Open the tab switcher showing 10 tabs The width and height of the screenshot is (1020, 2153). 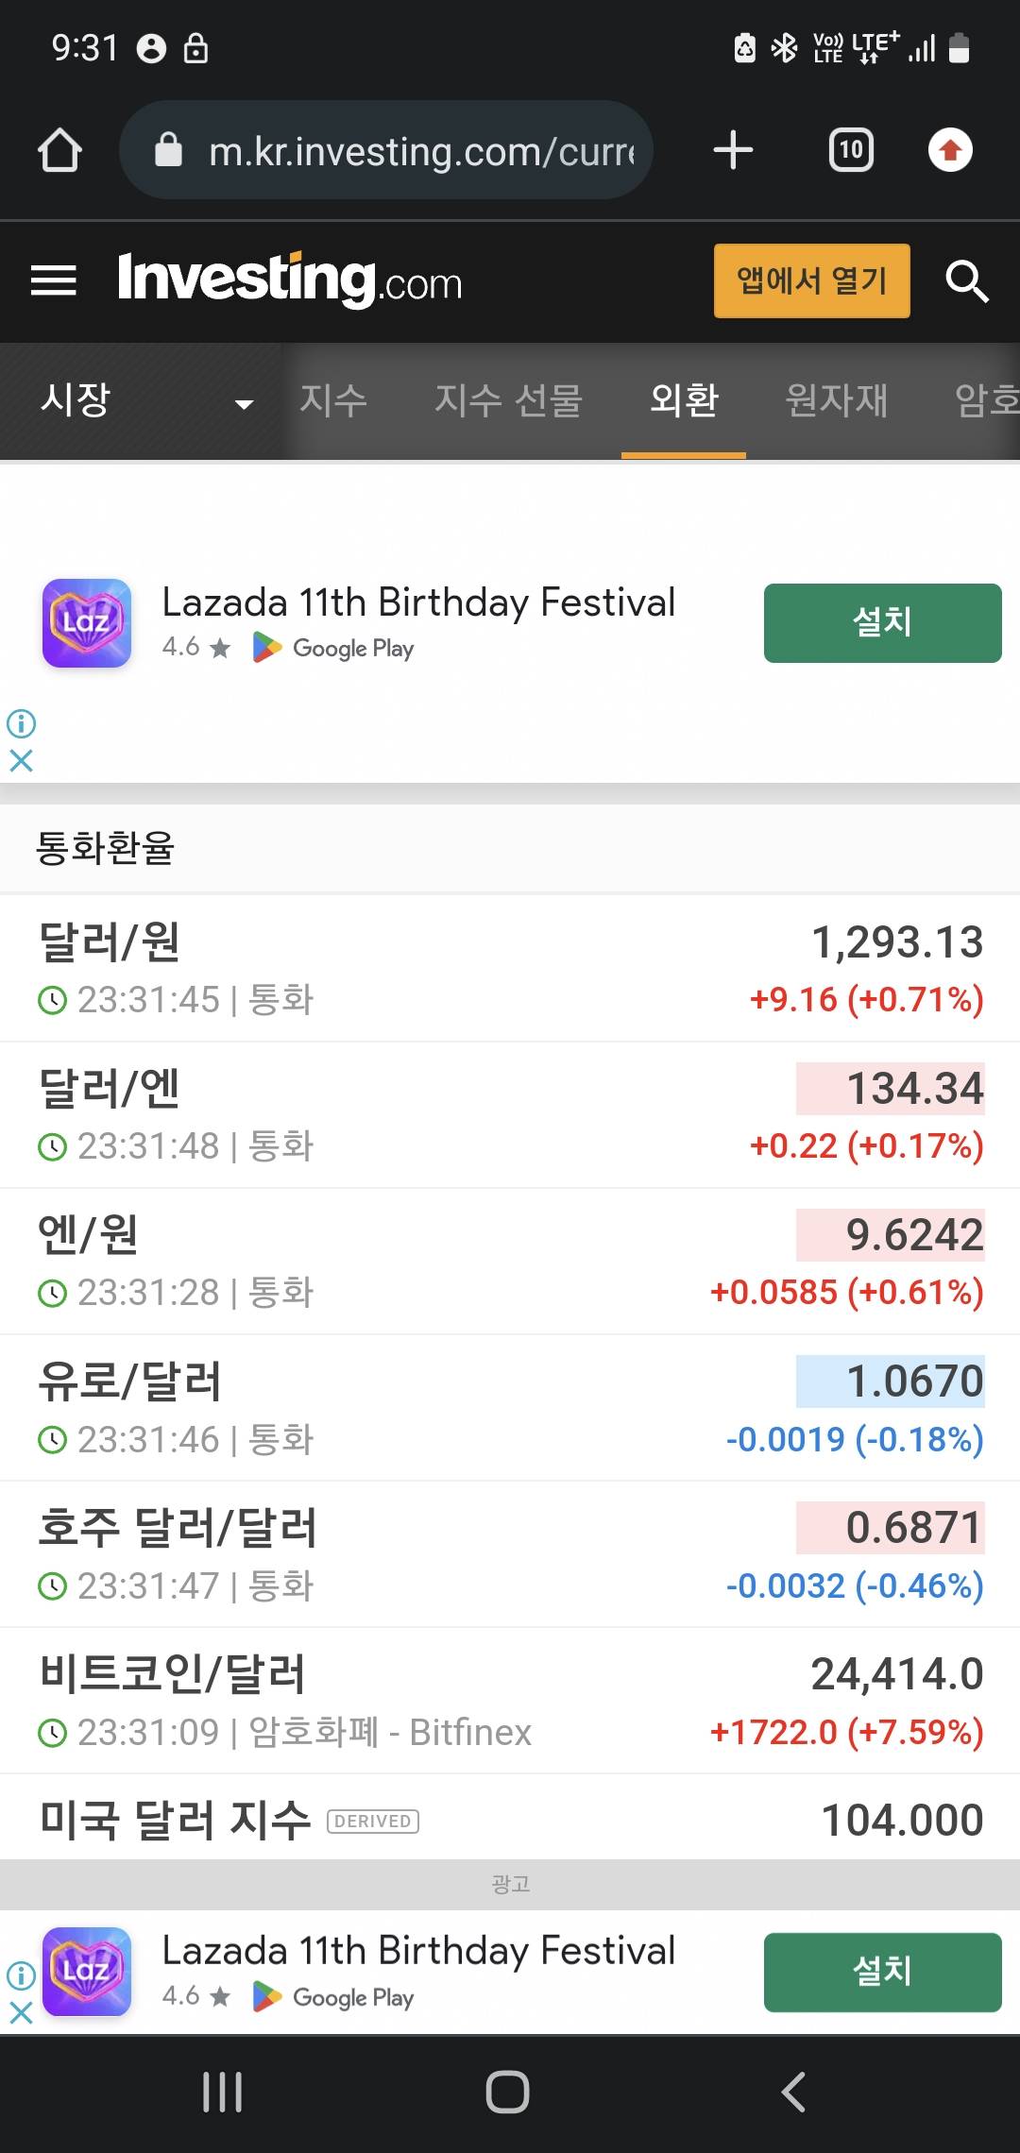click(x=851, y=150)
